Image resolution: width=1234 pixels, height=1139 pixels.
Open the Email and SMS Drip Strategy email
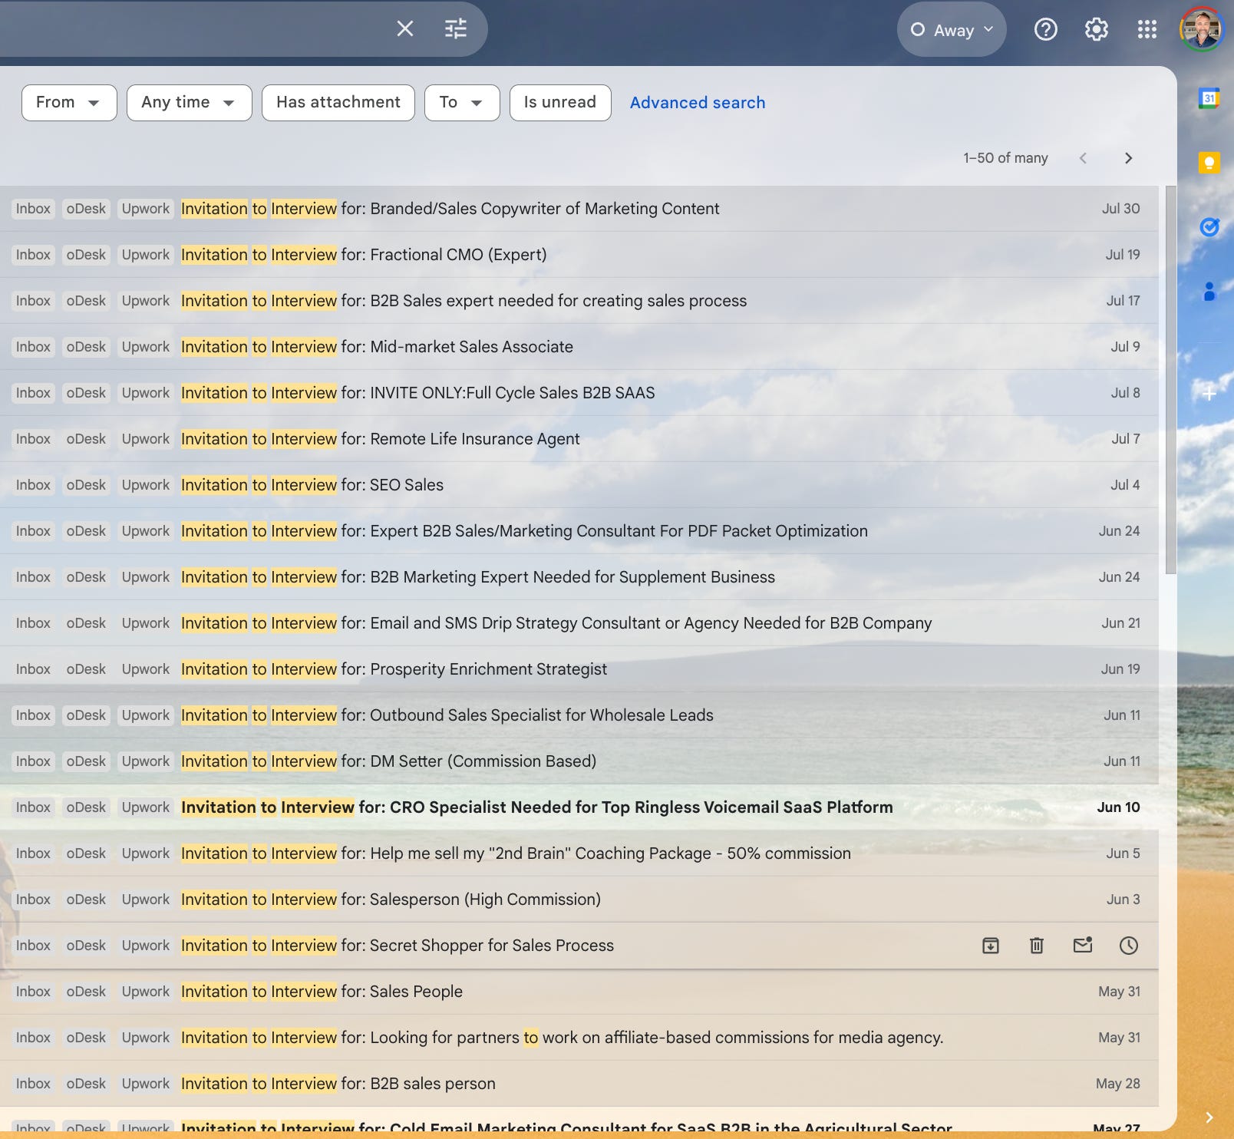(579, 623)
